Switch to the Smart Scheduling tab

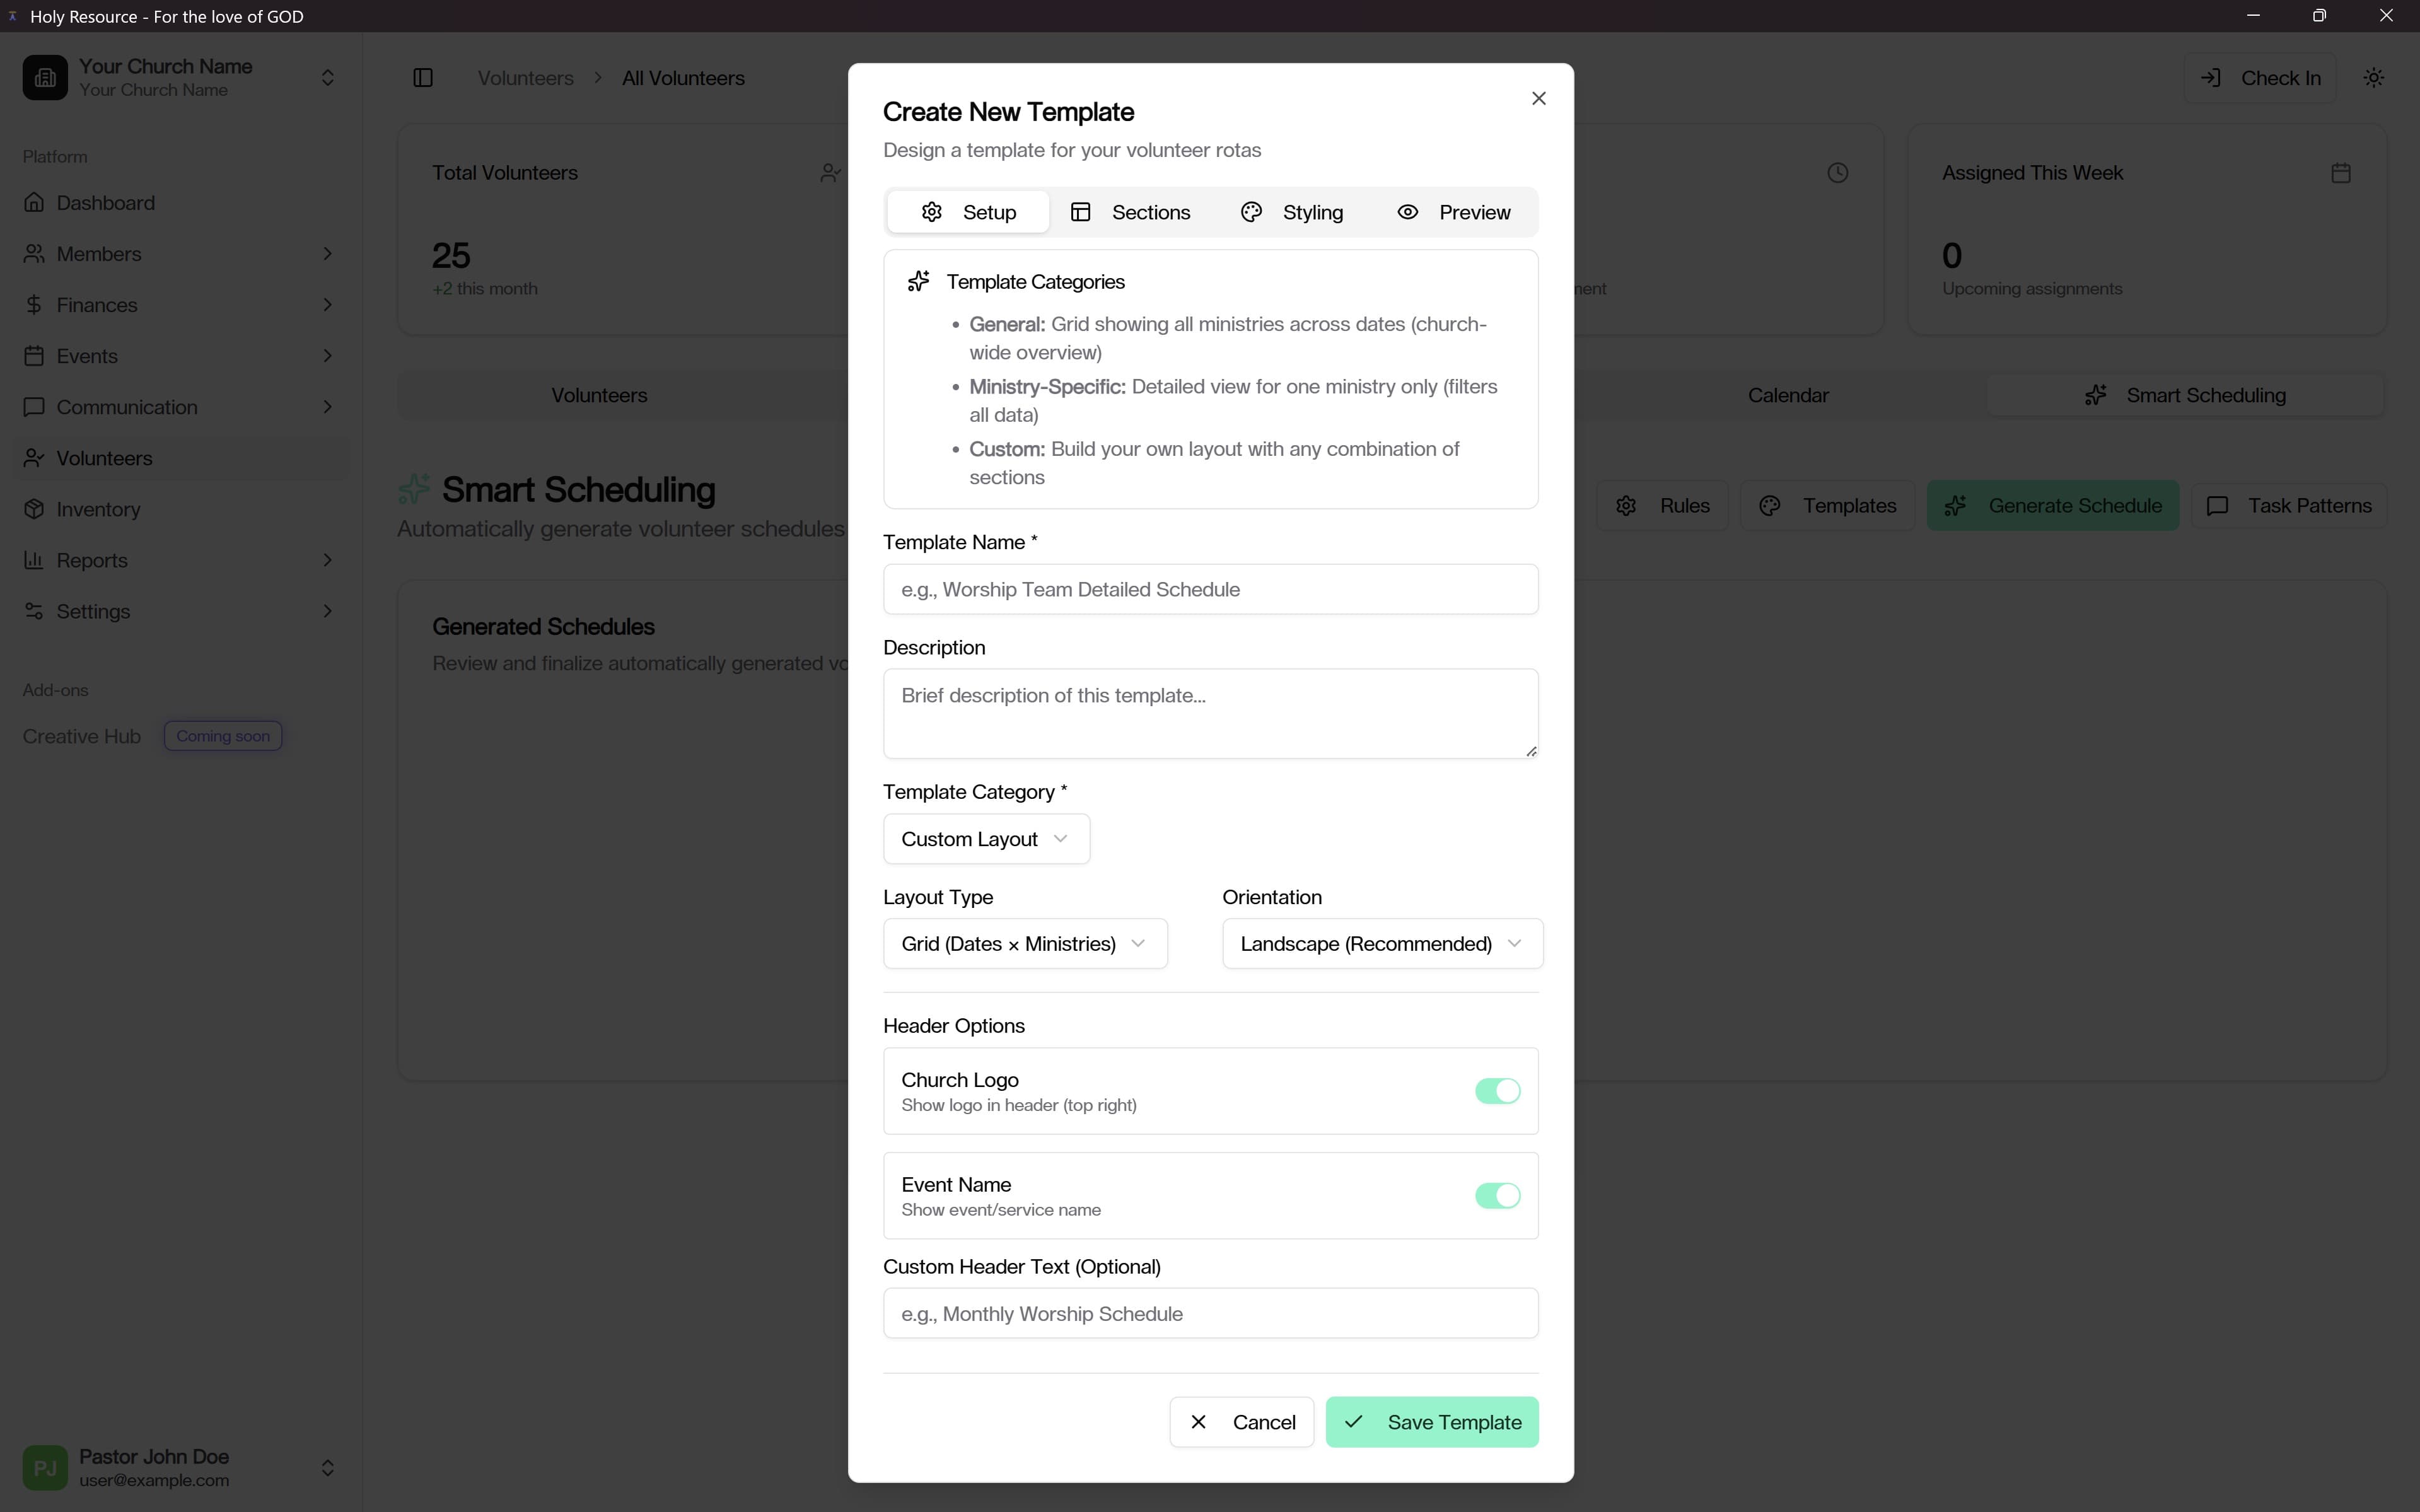point(2185,395)
